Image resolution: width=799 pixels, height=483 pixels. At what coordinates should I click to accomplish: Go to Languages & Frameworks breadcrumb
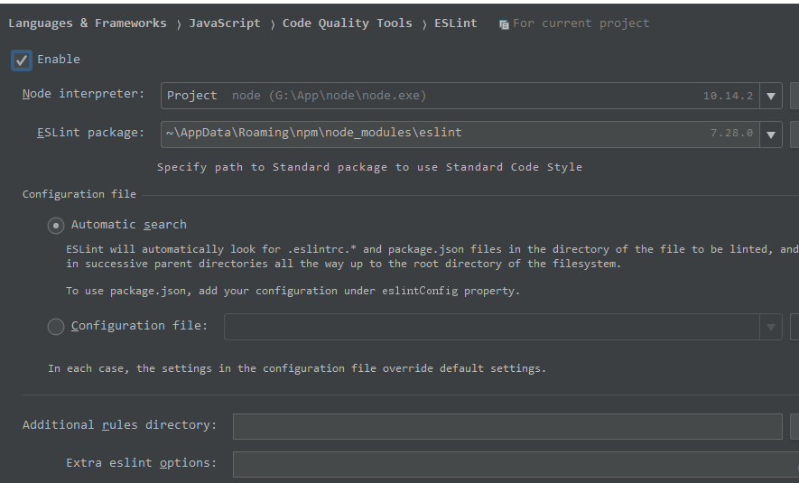pos(88,23)
